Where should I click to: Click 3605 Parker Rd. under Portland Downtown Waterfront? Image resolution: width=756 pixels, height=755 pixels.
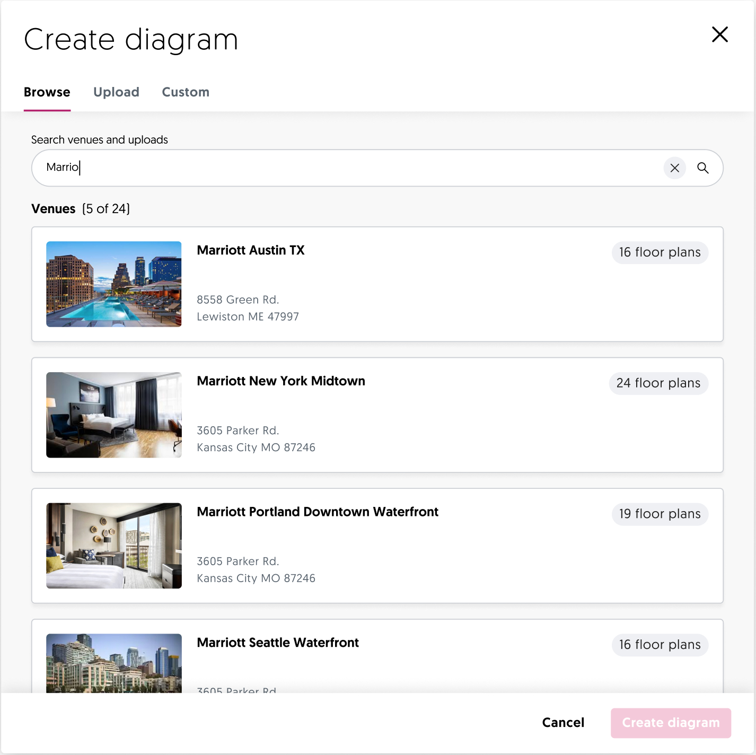pyautogui.click(x=238, y=561)
